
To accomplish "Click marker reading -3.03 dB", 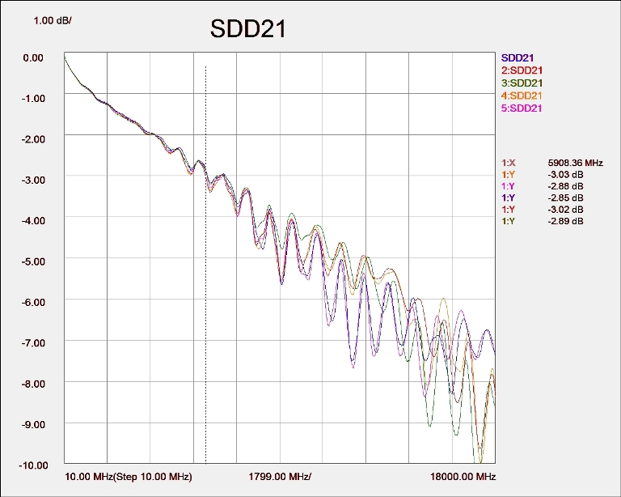I will 565,175.
